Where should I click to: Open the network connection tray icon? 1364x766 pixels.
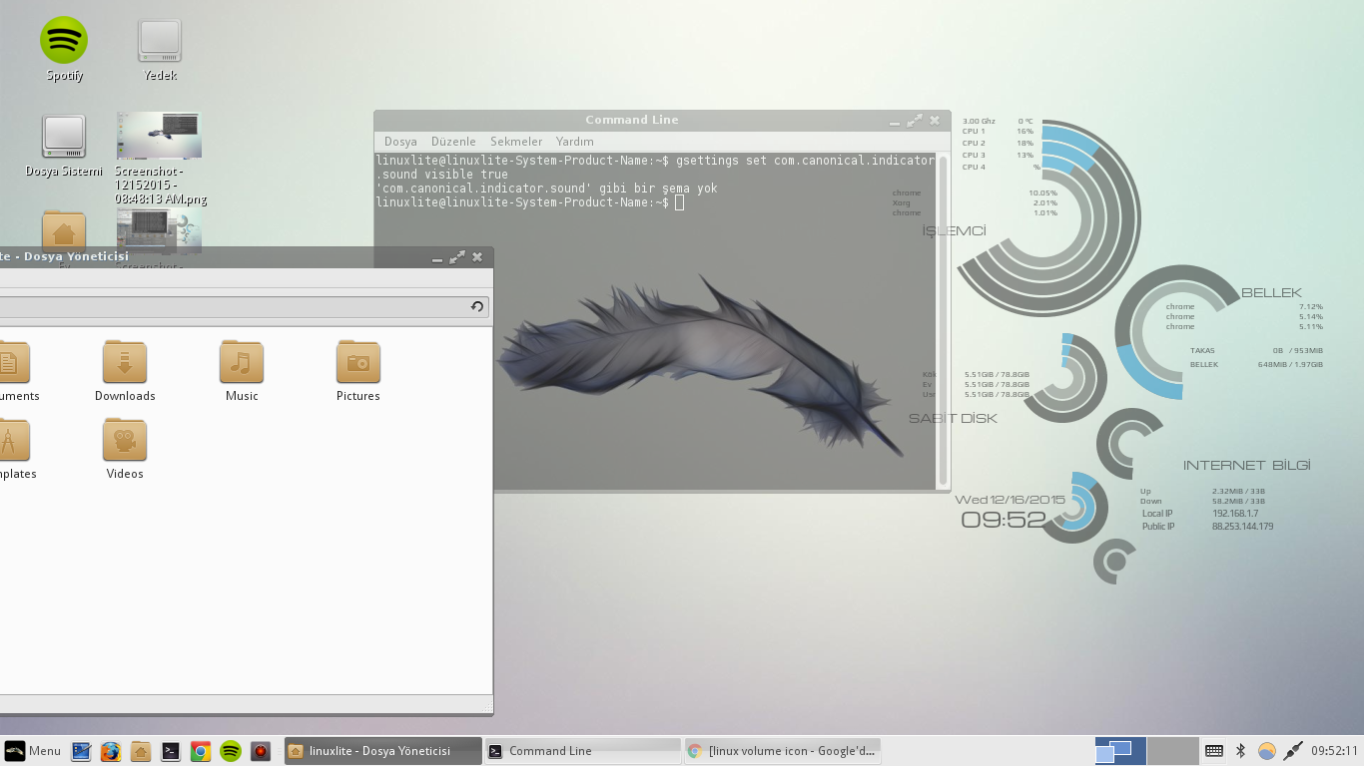[x=1293, y=751]
